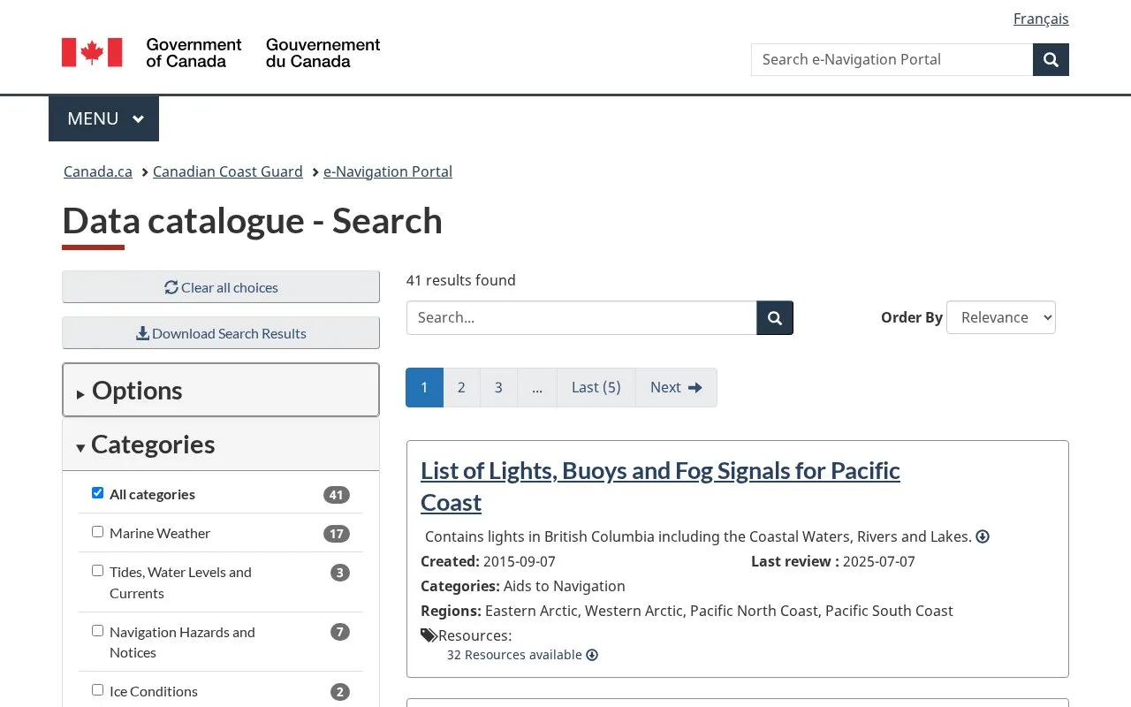Open the MENU dropdown

104,118
